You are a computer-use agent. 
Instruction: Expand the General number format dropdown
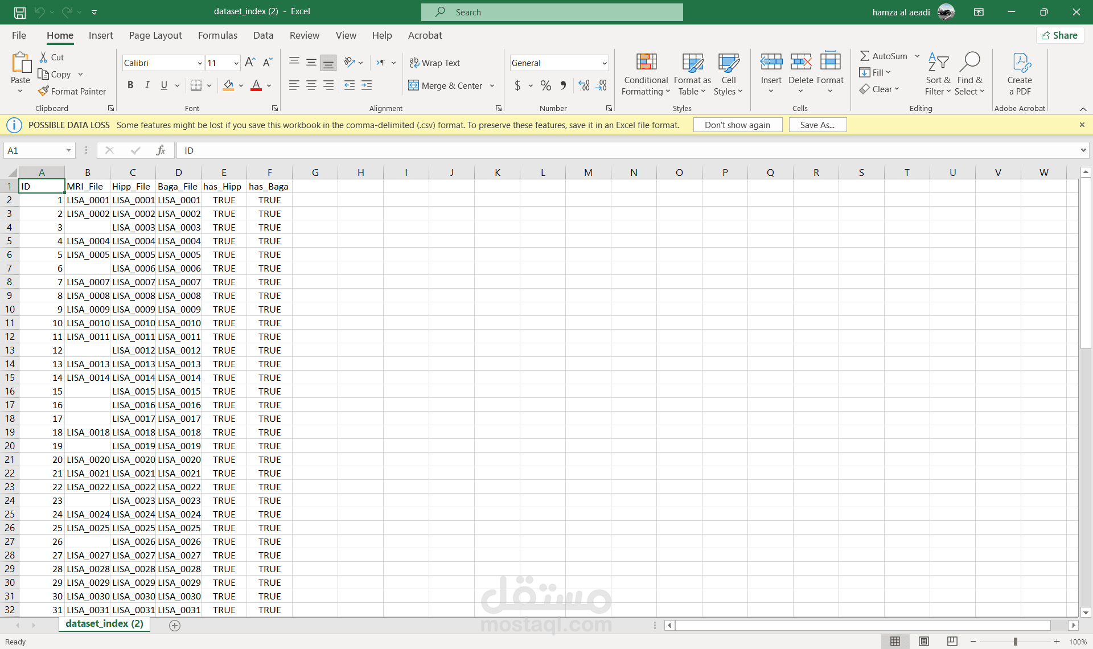pyautogui.click(x=605, y=63)
